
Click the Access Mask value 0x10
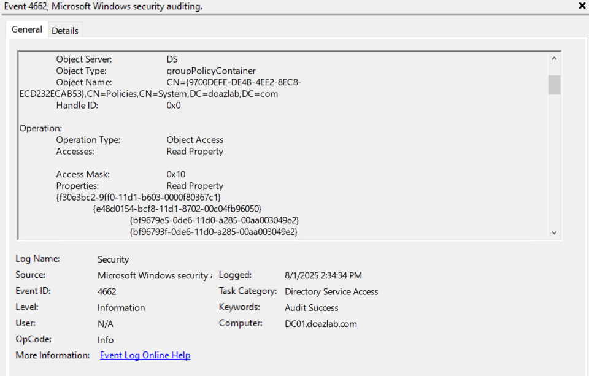coord(176,174)
